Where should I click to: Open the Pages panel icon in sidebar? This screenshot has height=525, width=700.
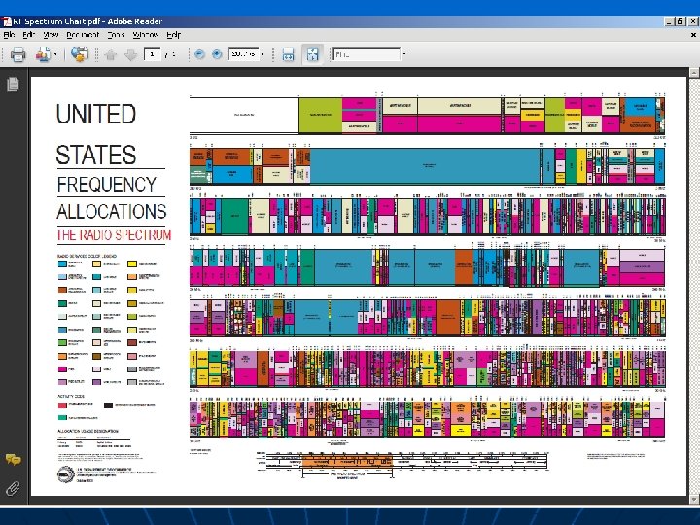click(13, 84)
